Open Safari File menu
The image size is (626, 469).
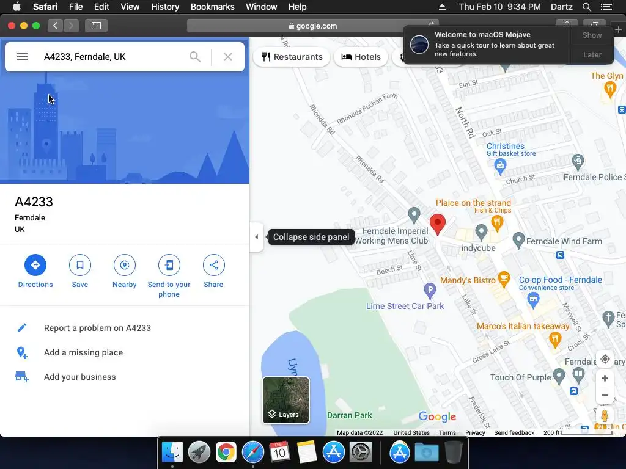pos(75,7)
